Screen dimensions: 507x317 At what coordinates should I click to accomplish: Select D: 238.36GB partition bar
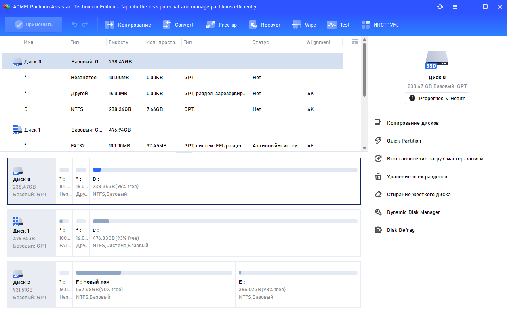coord(225,181)
